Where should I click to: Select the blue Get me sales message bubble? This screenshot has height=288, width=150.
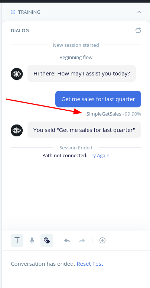(x=98, y=99)
